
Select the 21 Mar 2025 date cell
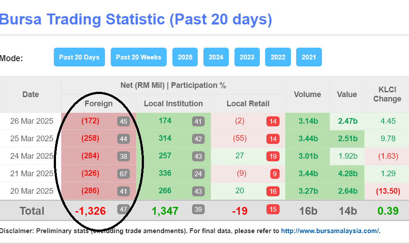(31, 174)
